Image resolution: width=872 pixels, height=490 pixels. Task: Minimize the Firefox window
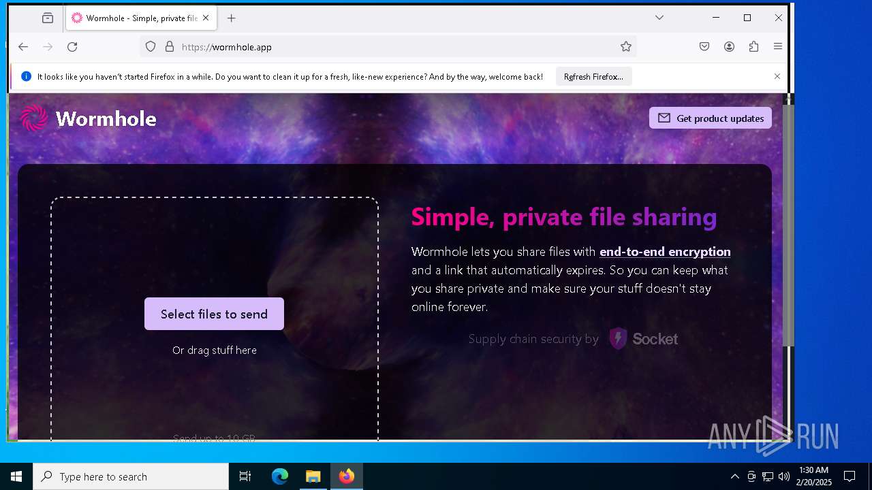coord(716,18)
